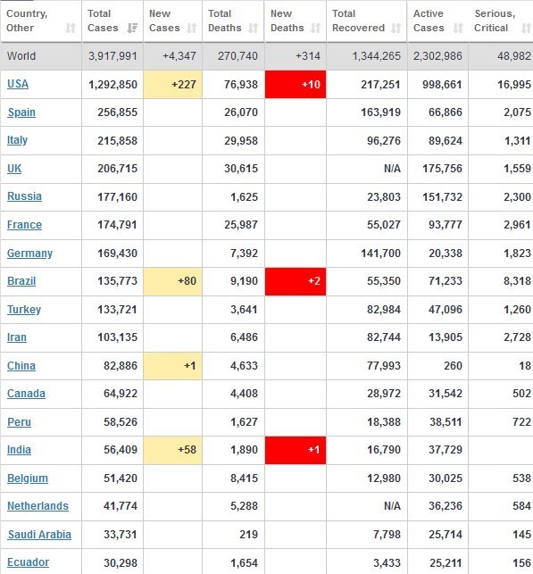Open the Spain country page

click(x=21, y=112)
